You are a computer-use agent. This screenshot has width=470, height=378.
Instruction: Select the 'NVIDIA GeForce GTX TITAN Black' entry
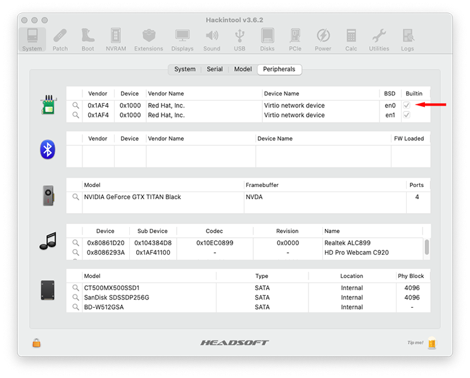pyautogui.click(x=132, y=197)
